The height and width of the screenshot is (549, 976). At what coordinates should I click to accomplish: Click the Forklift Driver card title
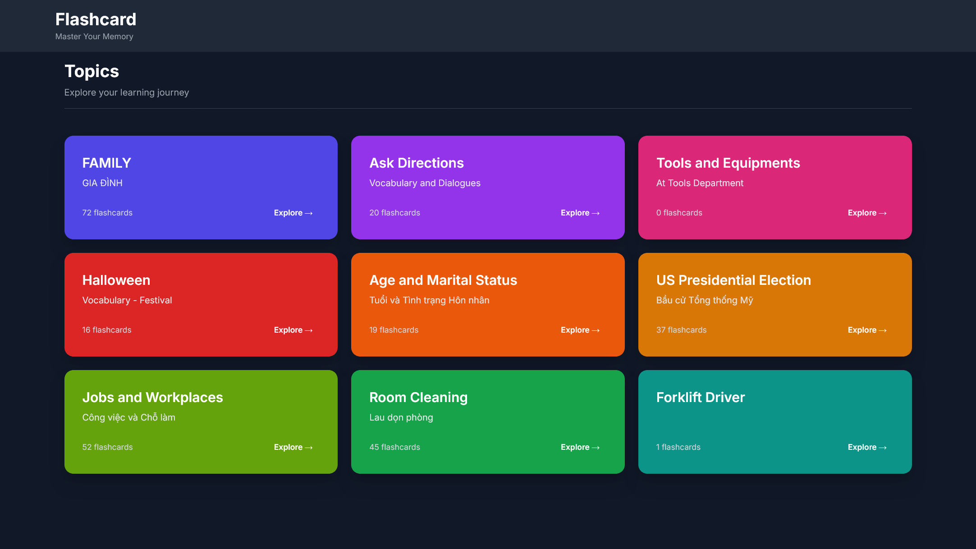[x=700, y=397]
